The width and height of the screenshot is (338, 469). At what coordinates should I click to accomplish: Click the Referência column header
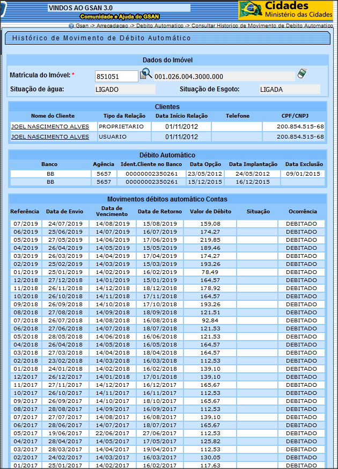[x=25, y=212]
